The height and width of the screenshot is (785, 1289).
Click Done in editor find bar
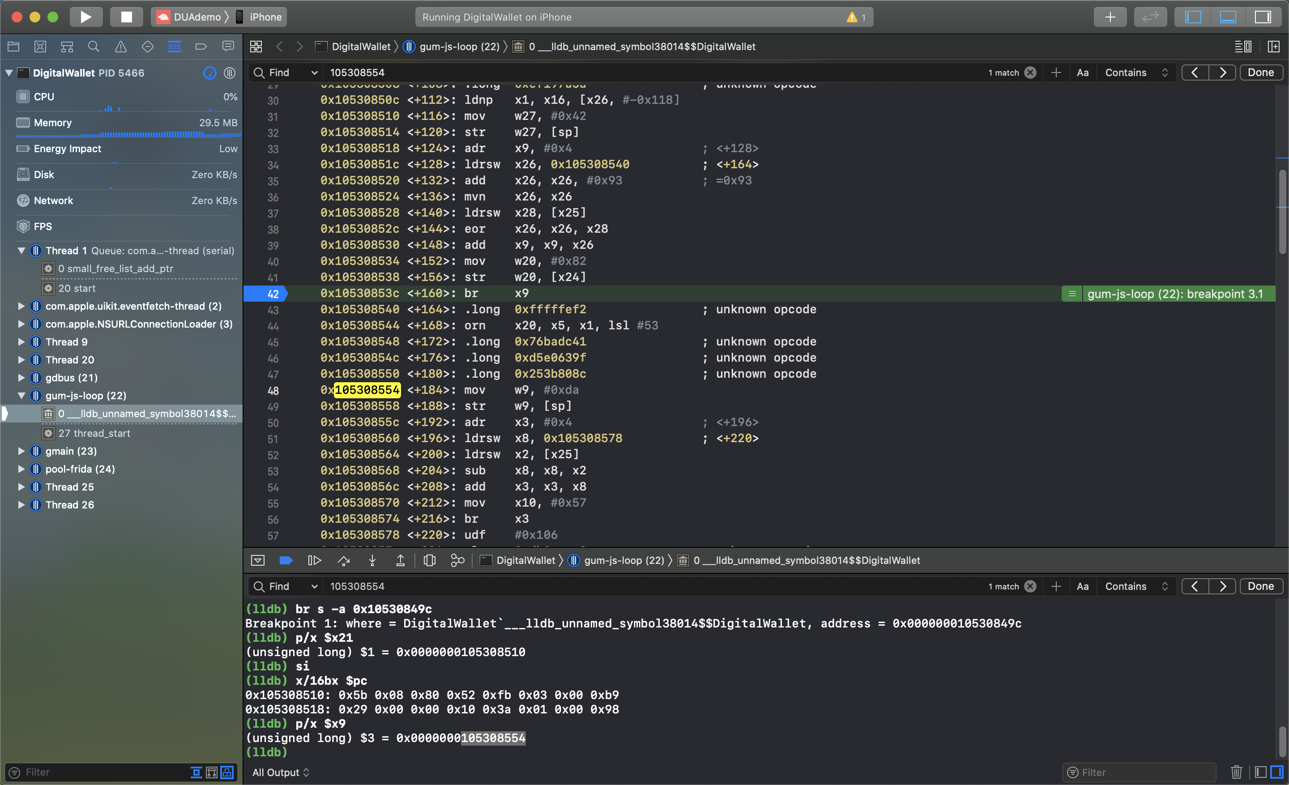tap(1260, 73)
